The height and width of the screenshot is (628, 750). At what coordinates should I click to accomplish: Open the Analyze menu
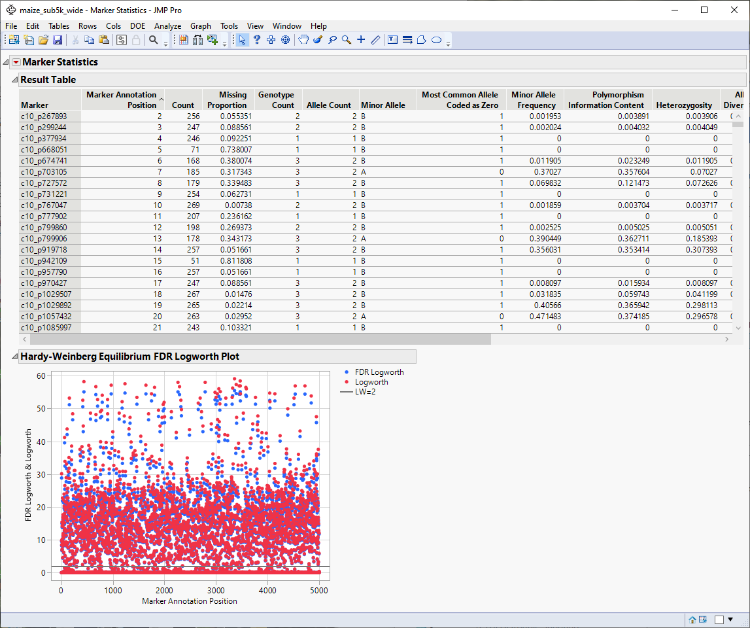[x=167, y=26]
